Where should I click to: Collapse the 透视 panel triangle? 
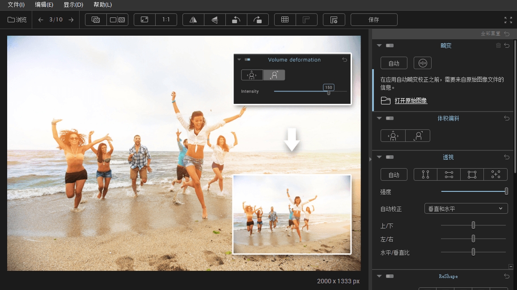[x=379, y=157]
